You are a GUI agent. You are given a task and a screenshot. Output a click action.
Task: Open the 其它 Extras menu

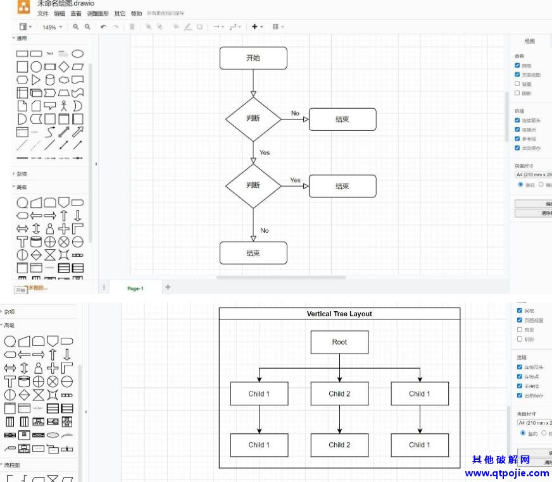pos(120,13)
